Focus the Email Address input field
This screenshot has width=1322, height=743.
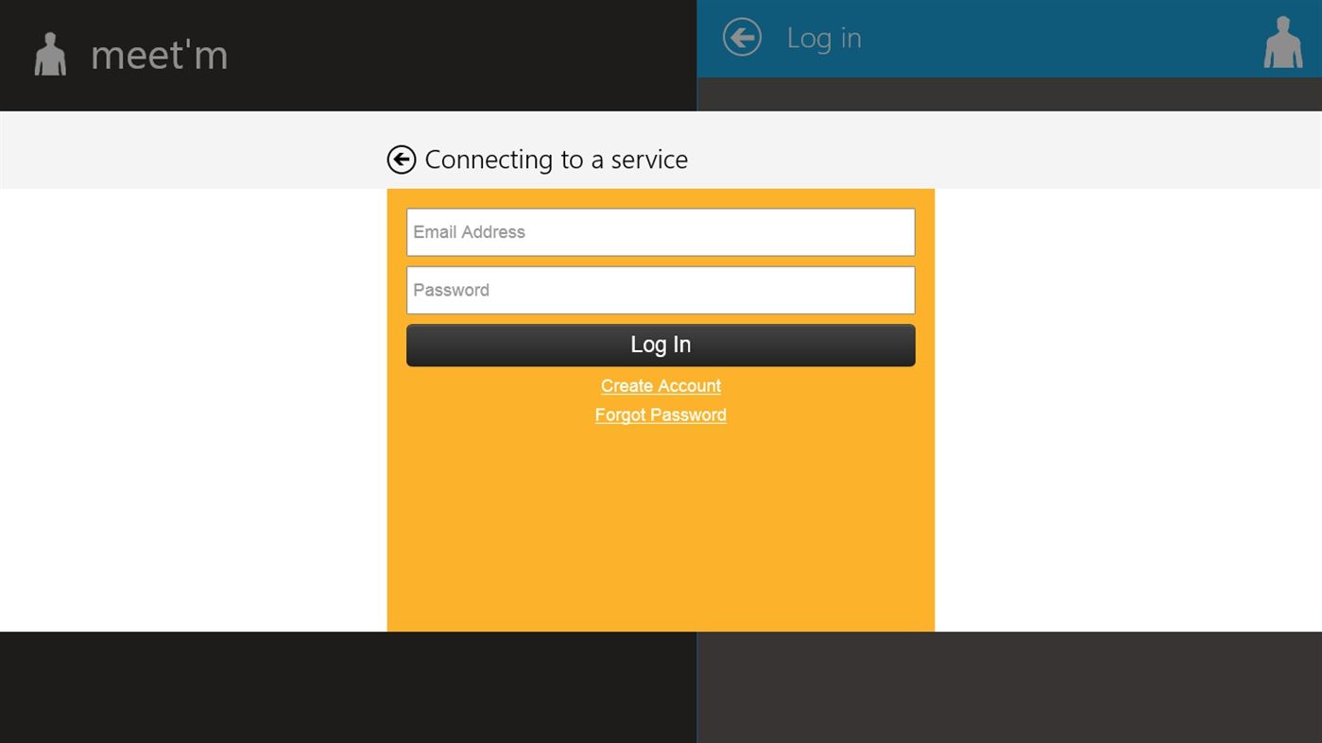tap(661, 232)
